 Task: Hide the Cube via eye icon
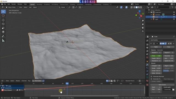tap(174, 17)
